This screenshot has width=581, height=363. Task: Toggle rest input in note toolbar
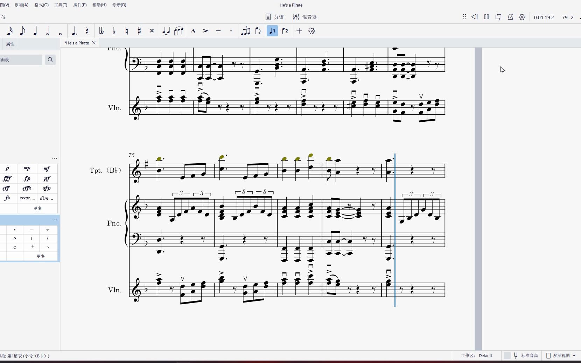[87, 31]
